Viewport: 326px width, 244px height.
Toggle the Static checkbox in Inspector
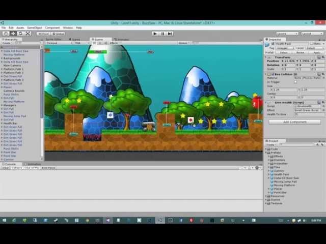pos(311,44)
